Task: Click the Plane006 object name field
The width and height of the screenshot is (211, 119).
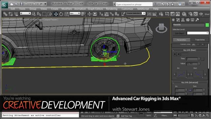Action: pyautogui.click(x=189, y=25)
